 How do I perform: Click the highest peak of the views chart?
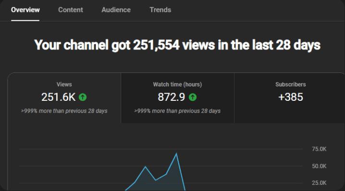pyautogui.click(x=176, y=154)
